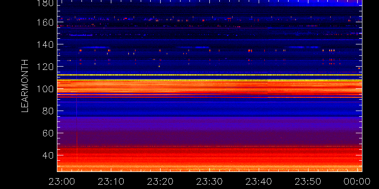The width and height of the screenshot is (379, 189).
Task: Click the 23:10 time axis label
Action: [x=111, y=182]
